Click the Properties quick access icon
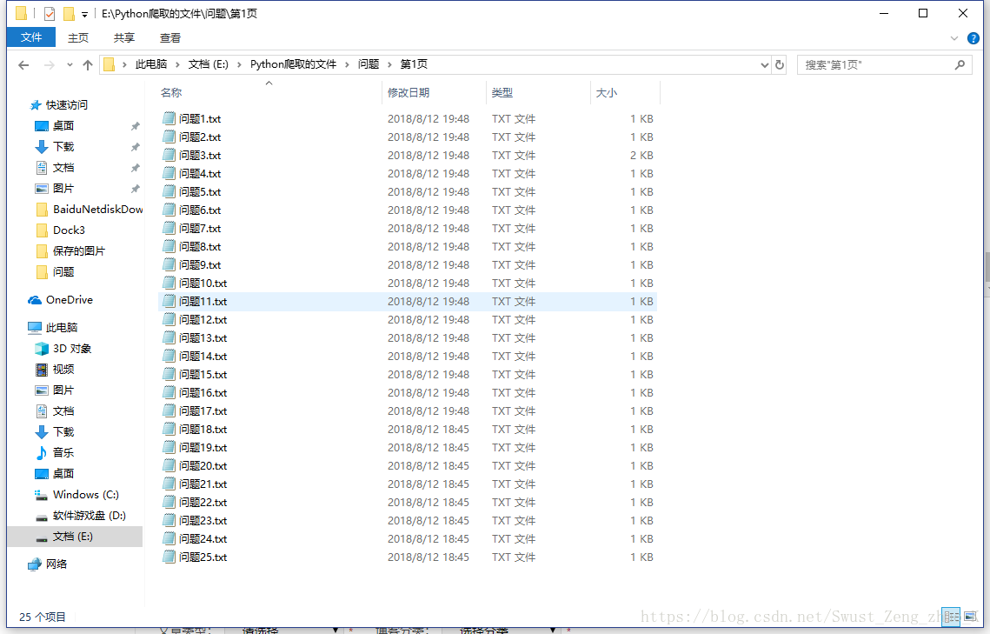The width and height of the screenshot is (990, 634). 50,13
